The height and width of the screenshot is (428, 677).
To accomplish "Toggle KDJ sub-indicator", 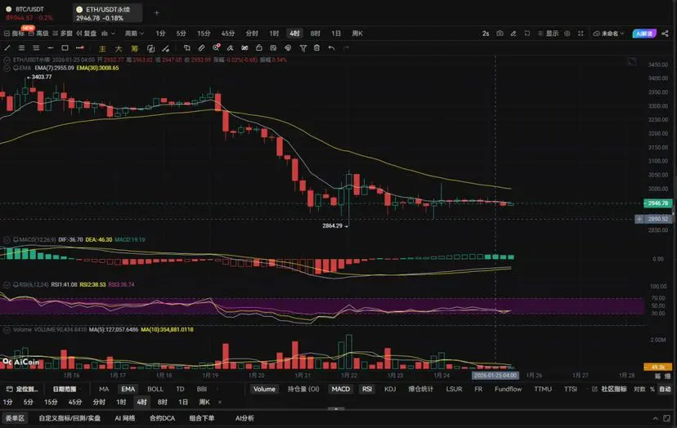I will coord(390,389).
